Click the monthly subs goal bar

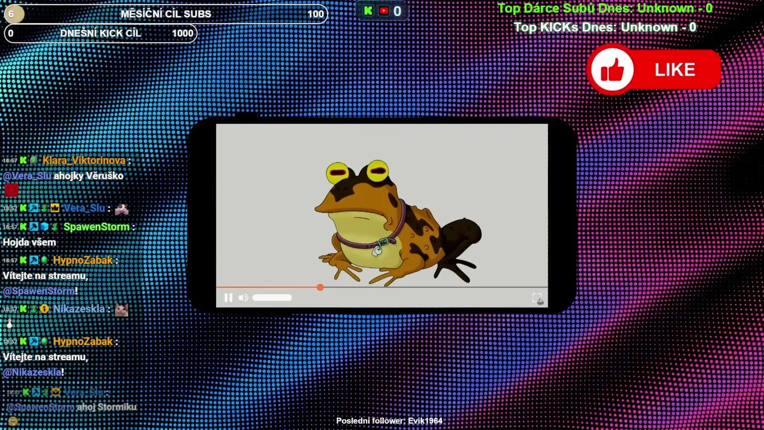[166, 14]
